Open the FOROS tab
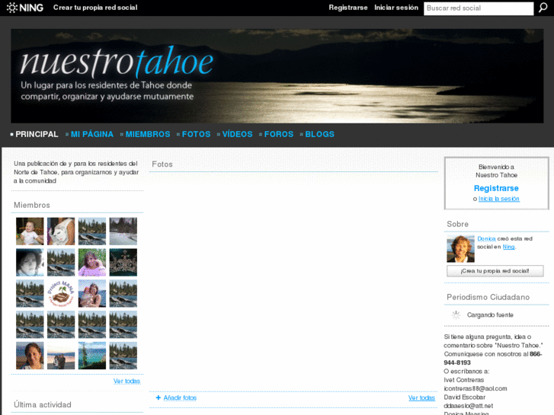This screenshot has width=554, height=415. tap(279, 134)
